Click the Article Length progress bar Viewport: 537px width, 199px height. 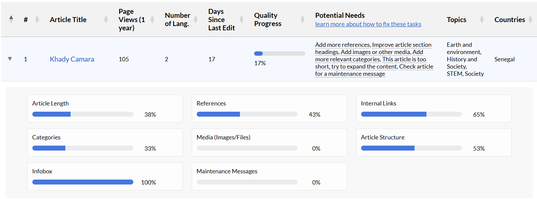[x=83, y=114]
